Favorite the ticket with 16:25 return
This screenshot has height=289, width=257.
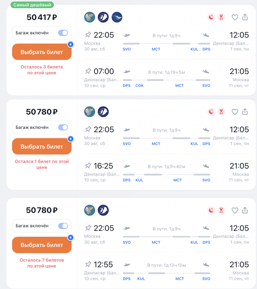235,112
